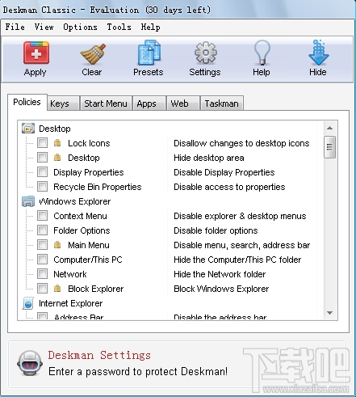Click the Main Menu policy label

pyautogui.click(x=89, y=245)
